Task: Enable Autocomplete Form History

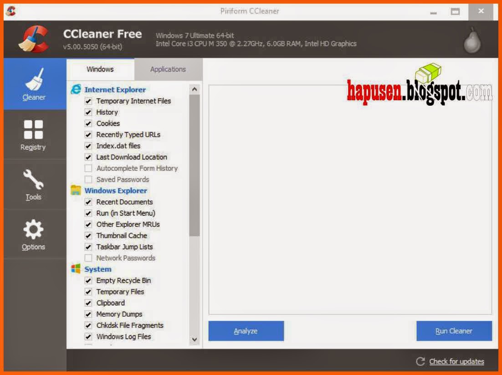Action: point(88,169)
